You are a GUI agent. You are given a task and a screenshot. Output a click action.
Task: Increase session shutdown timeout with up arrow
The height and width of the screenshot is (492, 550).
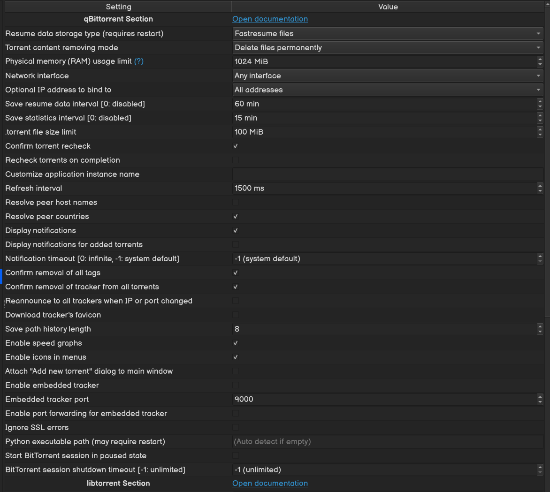click(540, 467)
